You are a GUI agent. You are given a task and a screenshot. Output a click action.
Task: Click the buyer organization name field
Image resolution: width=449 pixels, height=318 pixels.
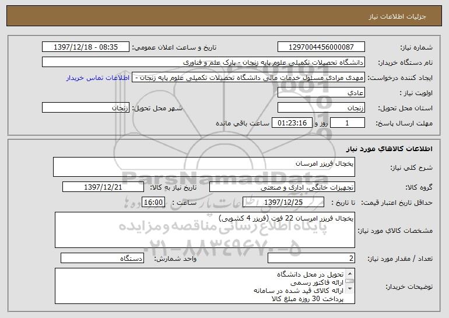(x=204, y=62)
